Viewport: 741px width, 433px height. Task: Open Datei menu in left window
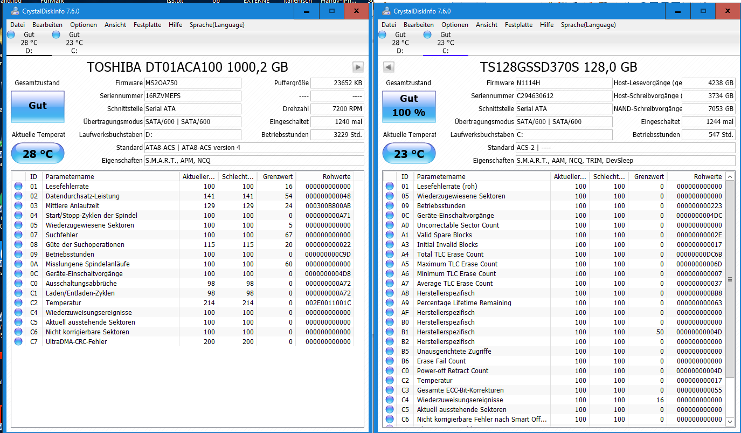pyautogui.click(x=17, y=25)
